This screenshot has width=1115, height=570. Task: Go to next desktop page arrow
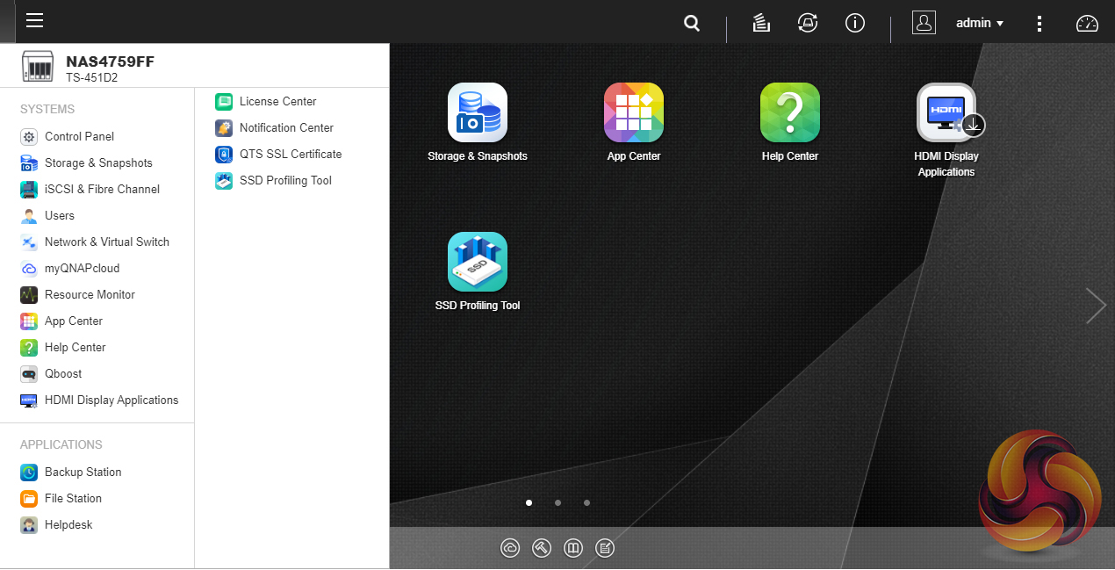(x=1096, y=306)
